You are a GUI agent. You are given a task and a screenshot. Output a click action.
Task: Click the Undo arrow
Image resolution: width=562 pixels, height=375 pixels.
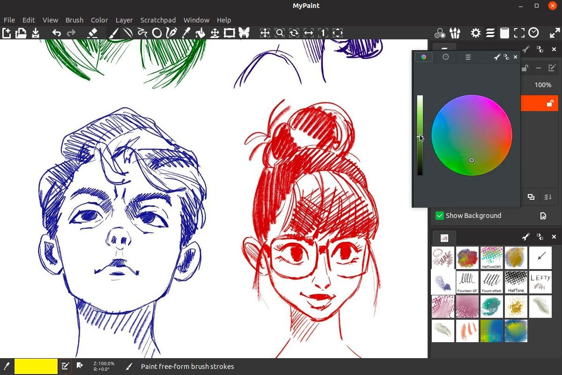(x=57, y=33)
